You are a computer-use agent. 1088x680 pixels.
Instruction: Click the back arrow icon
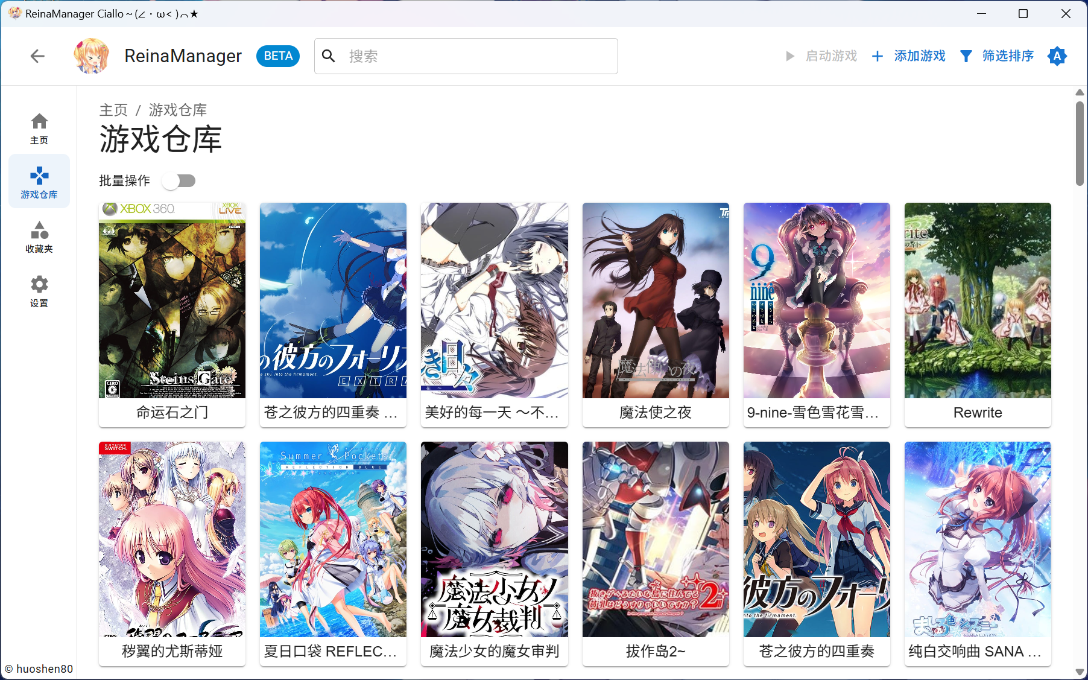37,56
